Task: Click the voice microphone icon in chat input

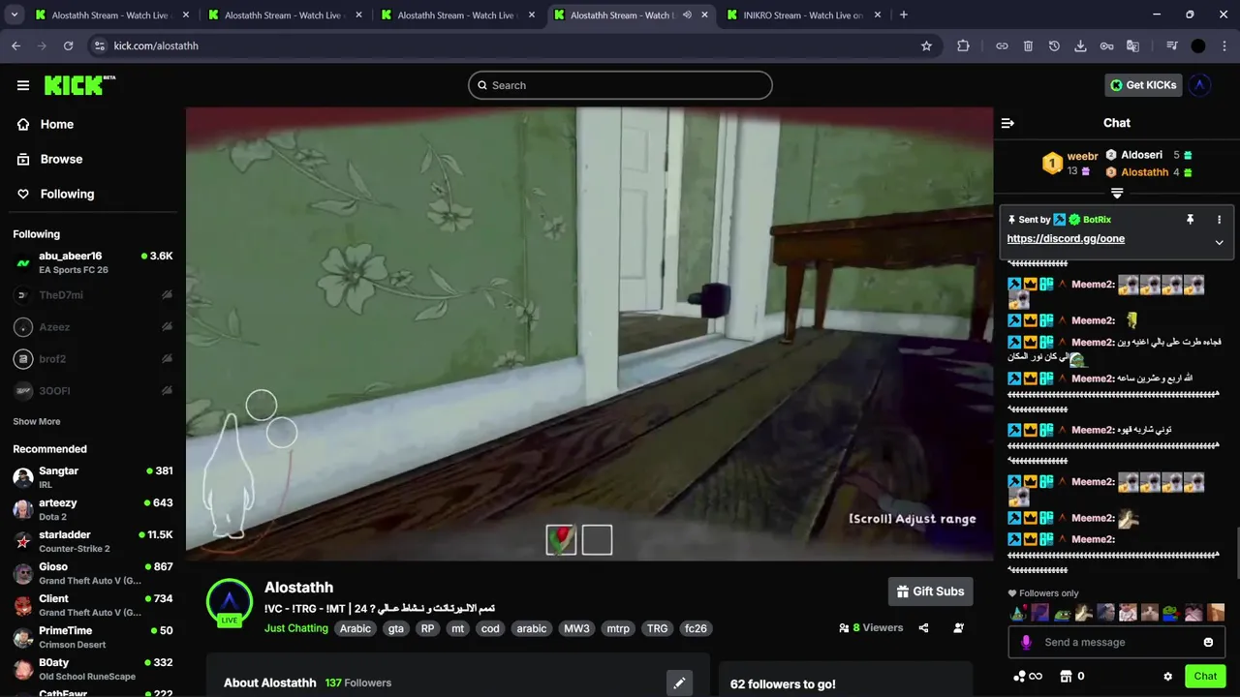Action: pyautogui.click(x=1027, y=642)
